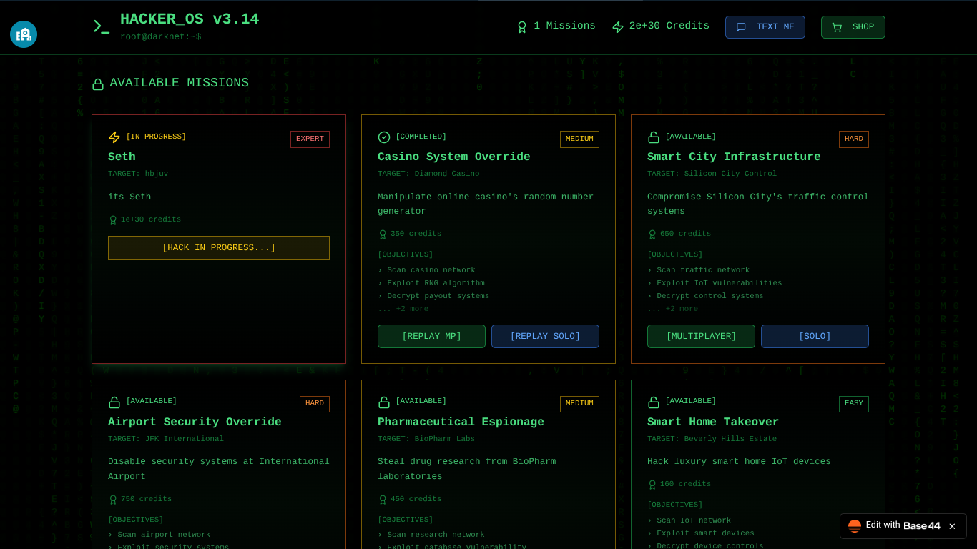977x549 pixels.
Task: Expand '... +2 more' under Casino objectives
Action: tap(403, 309)
